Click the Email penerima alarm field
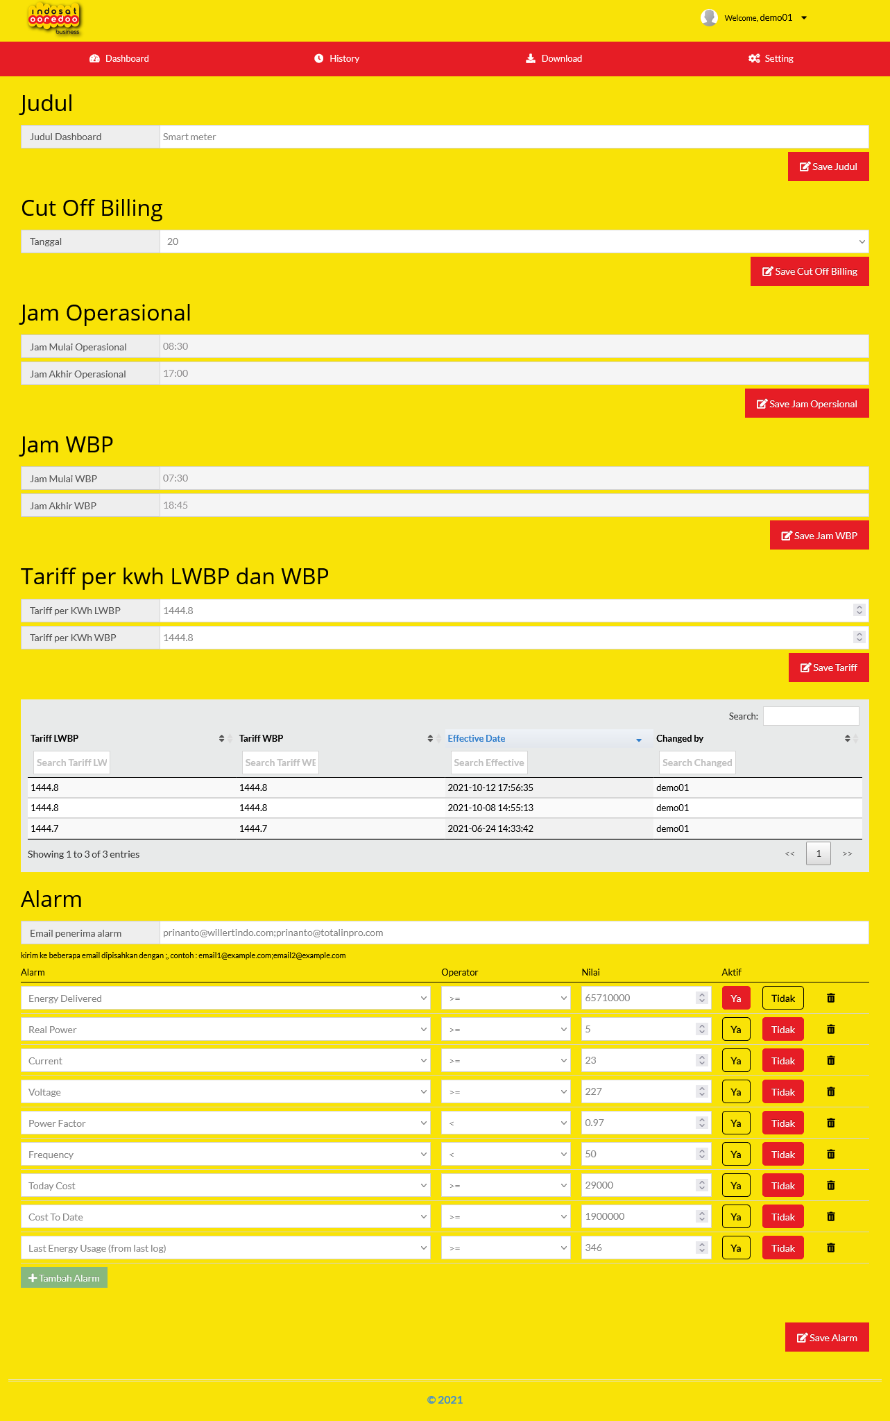Image resolution: width=890 pixels, height=1421 pixels. (514, 933)
